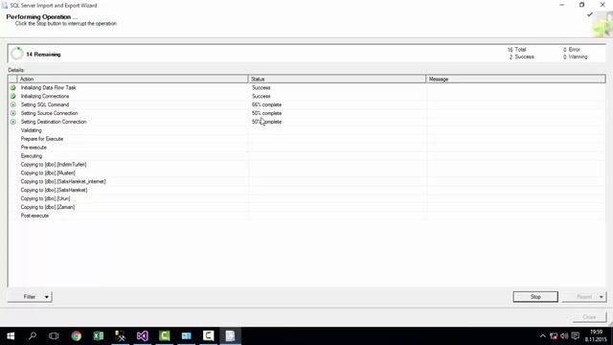The width and height of the screenshot is (613, 345).
Task: Click the 'Success' status of Initializing Connections
Action: click(x=261, y=96)
